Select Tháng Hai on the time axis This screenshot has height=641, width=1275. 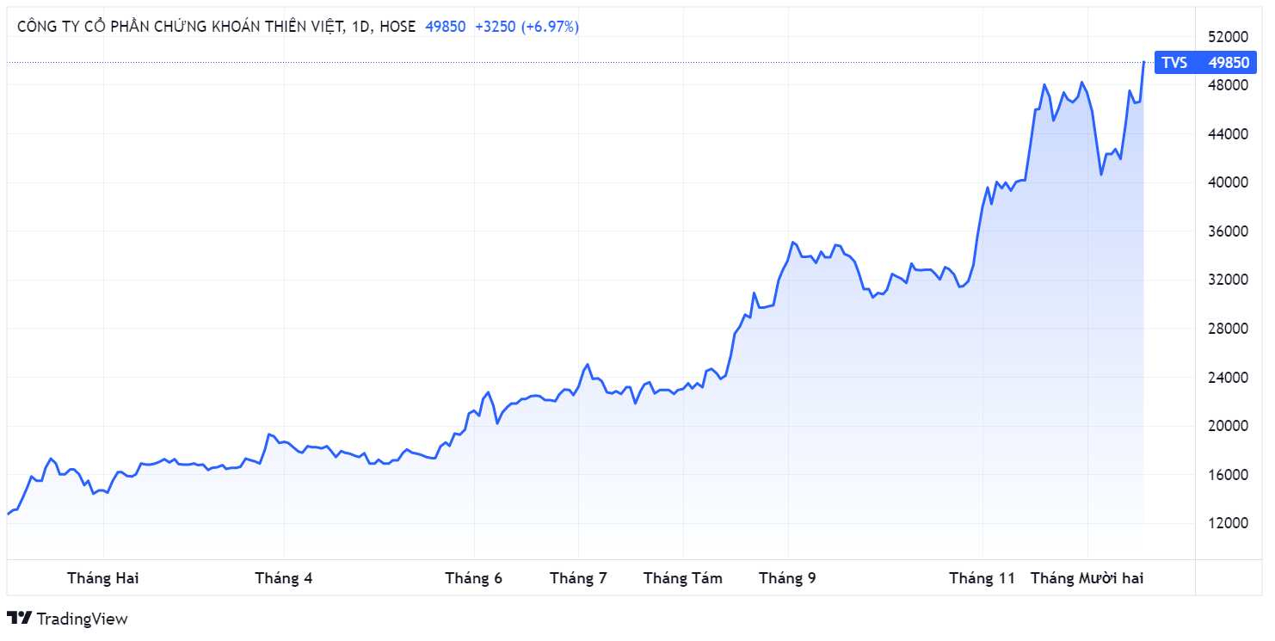coord(103,578)
